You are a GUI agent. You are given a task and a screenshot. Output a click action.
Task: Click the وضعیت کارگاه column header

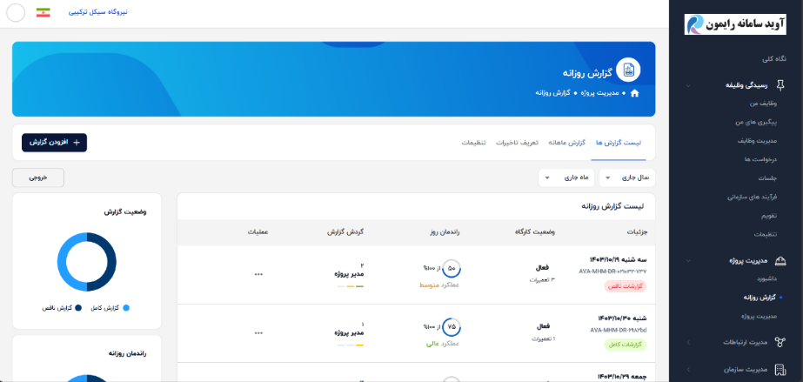point(535,232)
